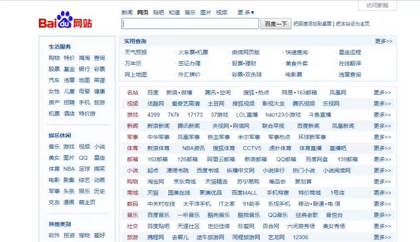Screen dimensions: 420x242
Task: Click 百度MALL link
Action: (x=244, y=193)
